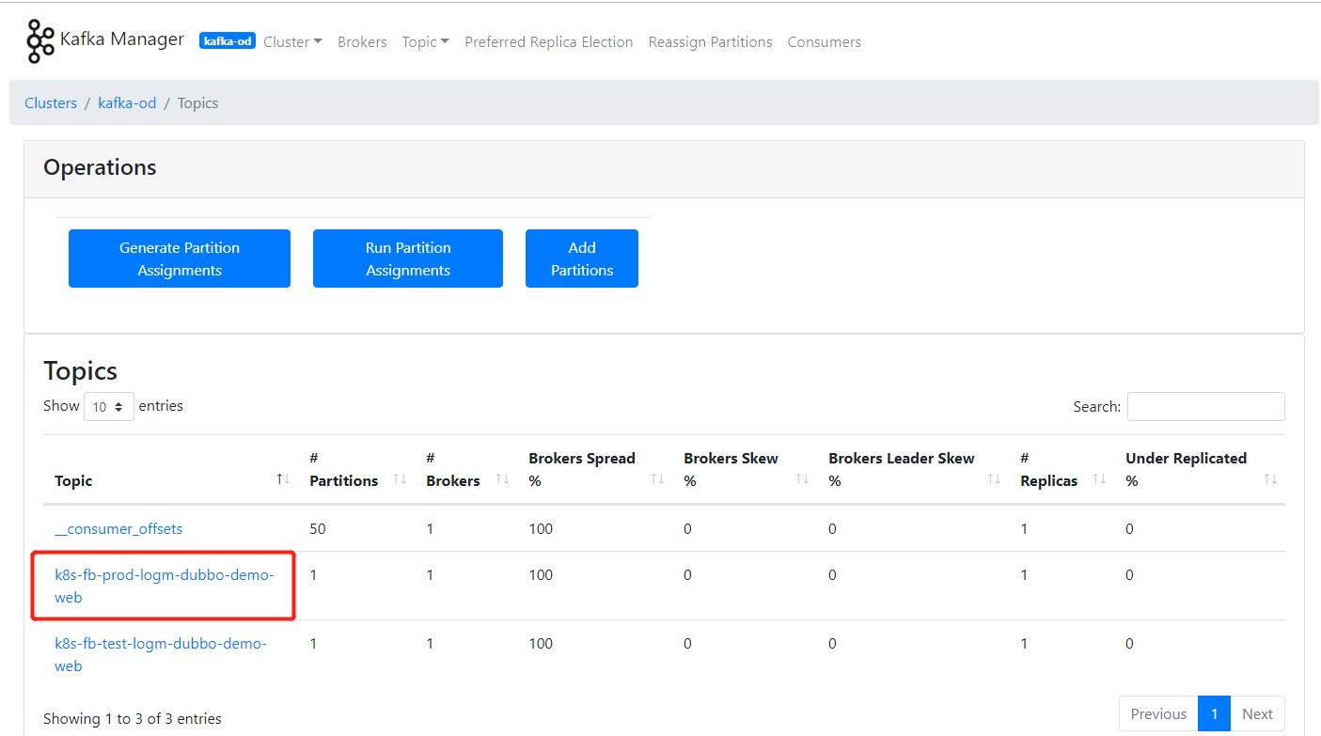Open the Cluster dropdown menu

[292, 42]
